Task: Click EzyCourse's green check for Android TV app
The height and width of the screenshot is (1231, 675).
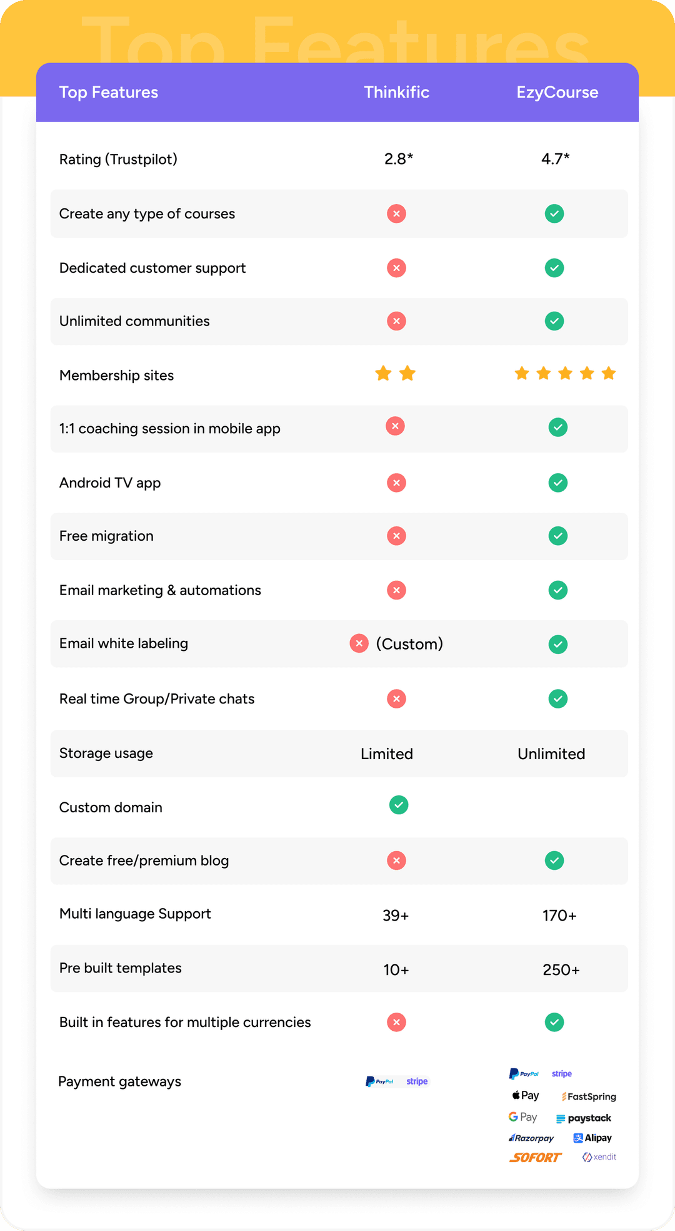Action: [557, 483]
